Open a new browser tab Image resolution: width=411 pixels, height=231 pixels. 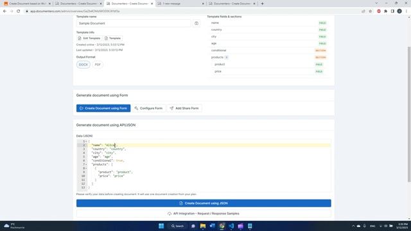[x=262, y=4]
